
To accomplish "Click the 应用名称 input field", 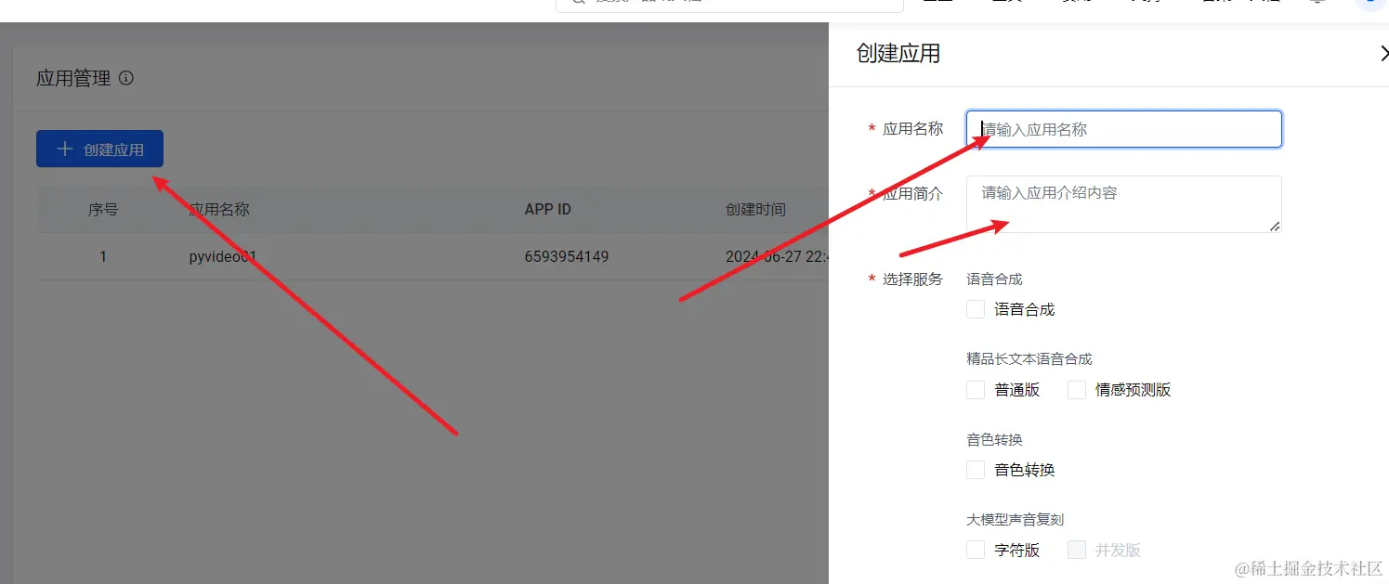I will point(1124,129).
